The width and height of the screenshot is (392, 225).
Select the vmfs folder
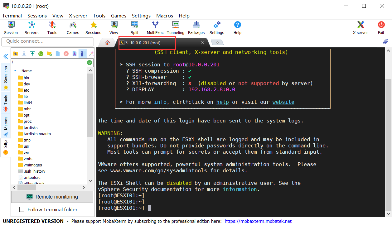[25, 159]
